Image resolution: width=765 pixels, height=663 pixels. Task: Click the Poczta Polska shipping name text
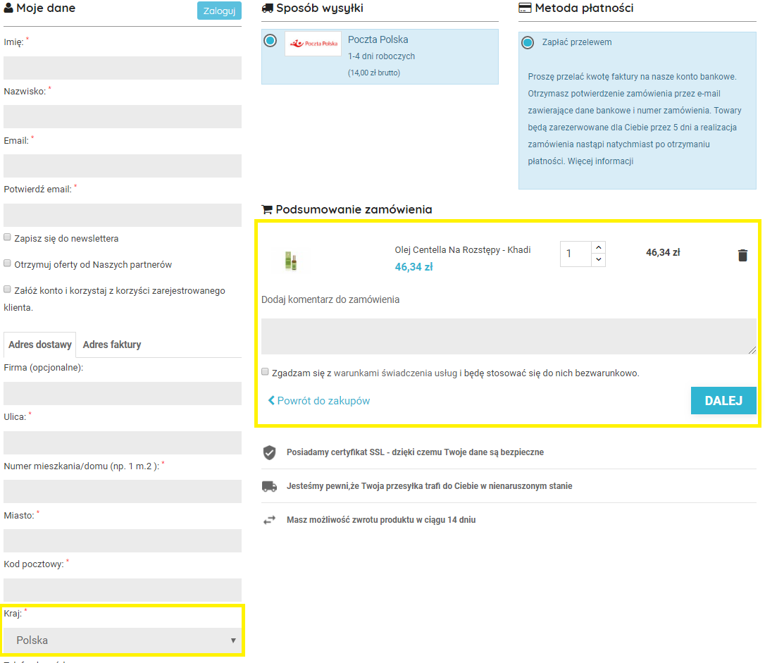pyautogui.click(x=378, y=39)
